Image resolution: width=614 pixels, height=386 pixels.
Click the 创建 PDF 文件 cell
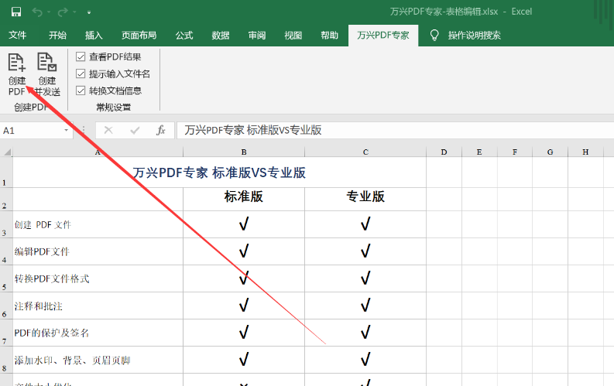[x=98, y=224]
